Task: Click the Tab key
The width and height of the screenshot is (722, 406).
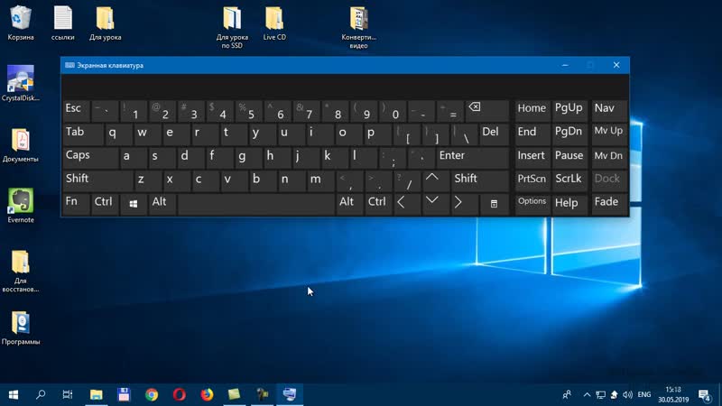Action: pos(83,134)
